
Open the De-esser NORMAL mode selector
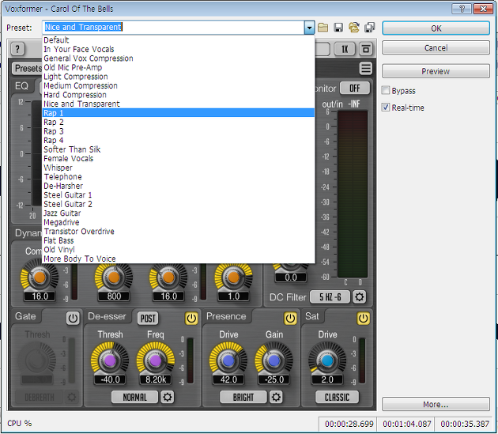pyautogui.click(x=134, y=397)
